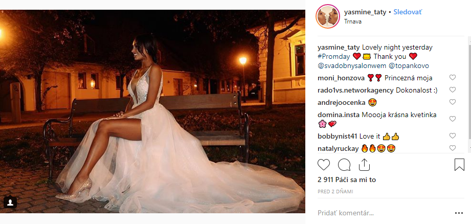Visit the @topankovo mention
Screen dimensions: 471x224
click(x=409, y=66)
